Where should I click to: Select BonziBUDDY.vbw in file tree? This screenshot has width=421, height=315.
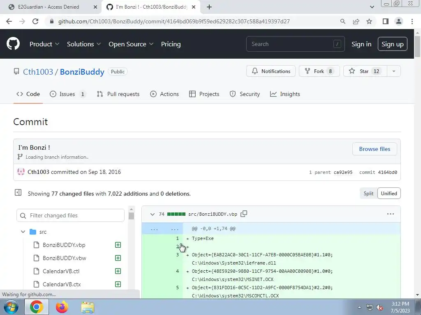[65, 258]
